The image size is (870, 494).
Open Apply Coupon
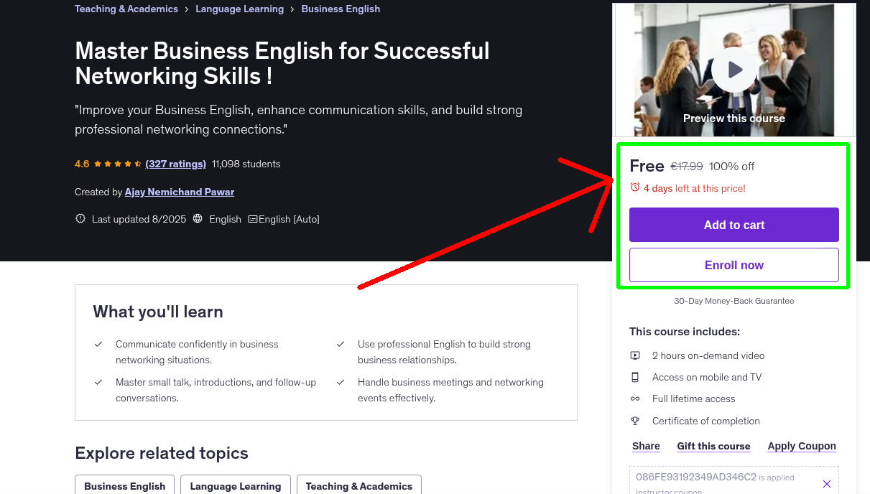click(802, 446)
